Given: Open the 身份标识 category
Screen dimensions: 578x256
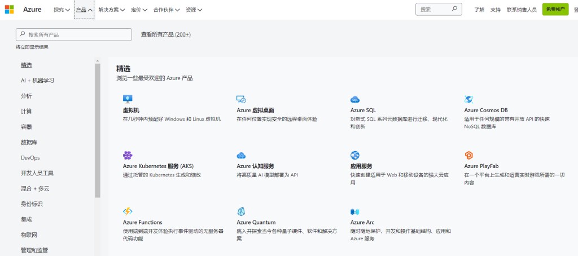Looking at the screenshot, I should coord(32,204).
